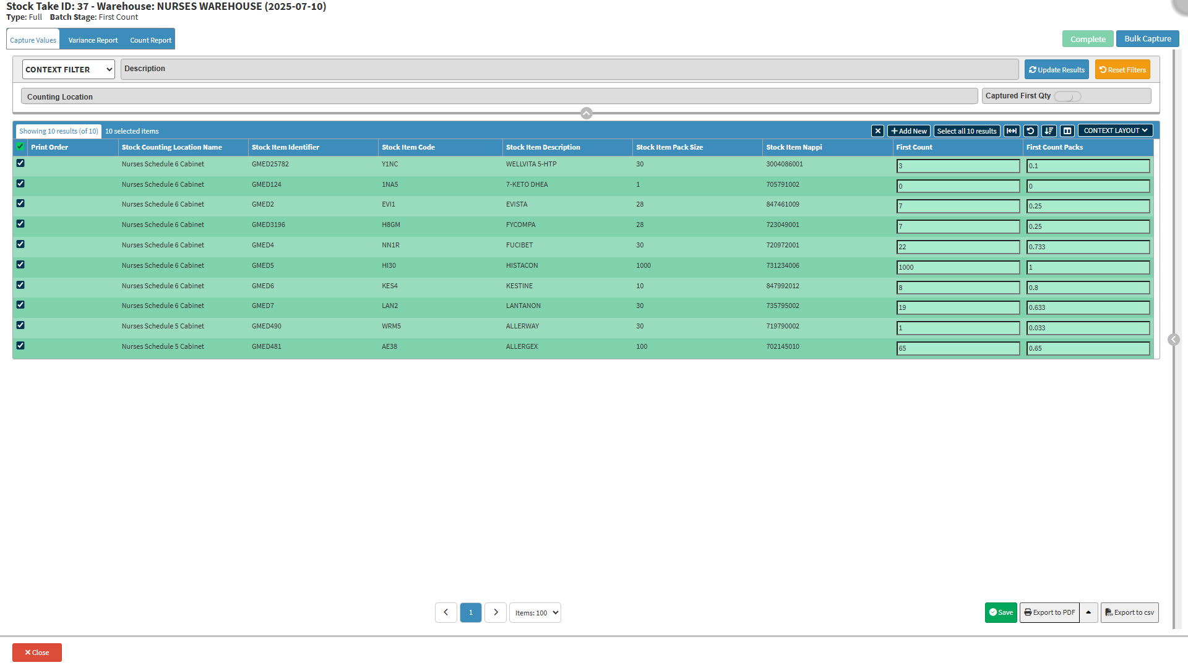Viewport: 1188px width, 668px height.
Task: Switch to the Count Report tab
Action: tap(150, 40)
